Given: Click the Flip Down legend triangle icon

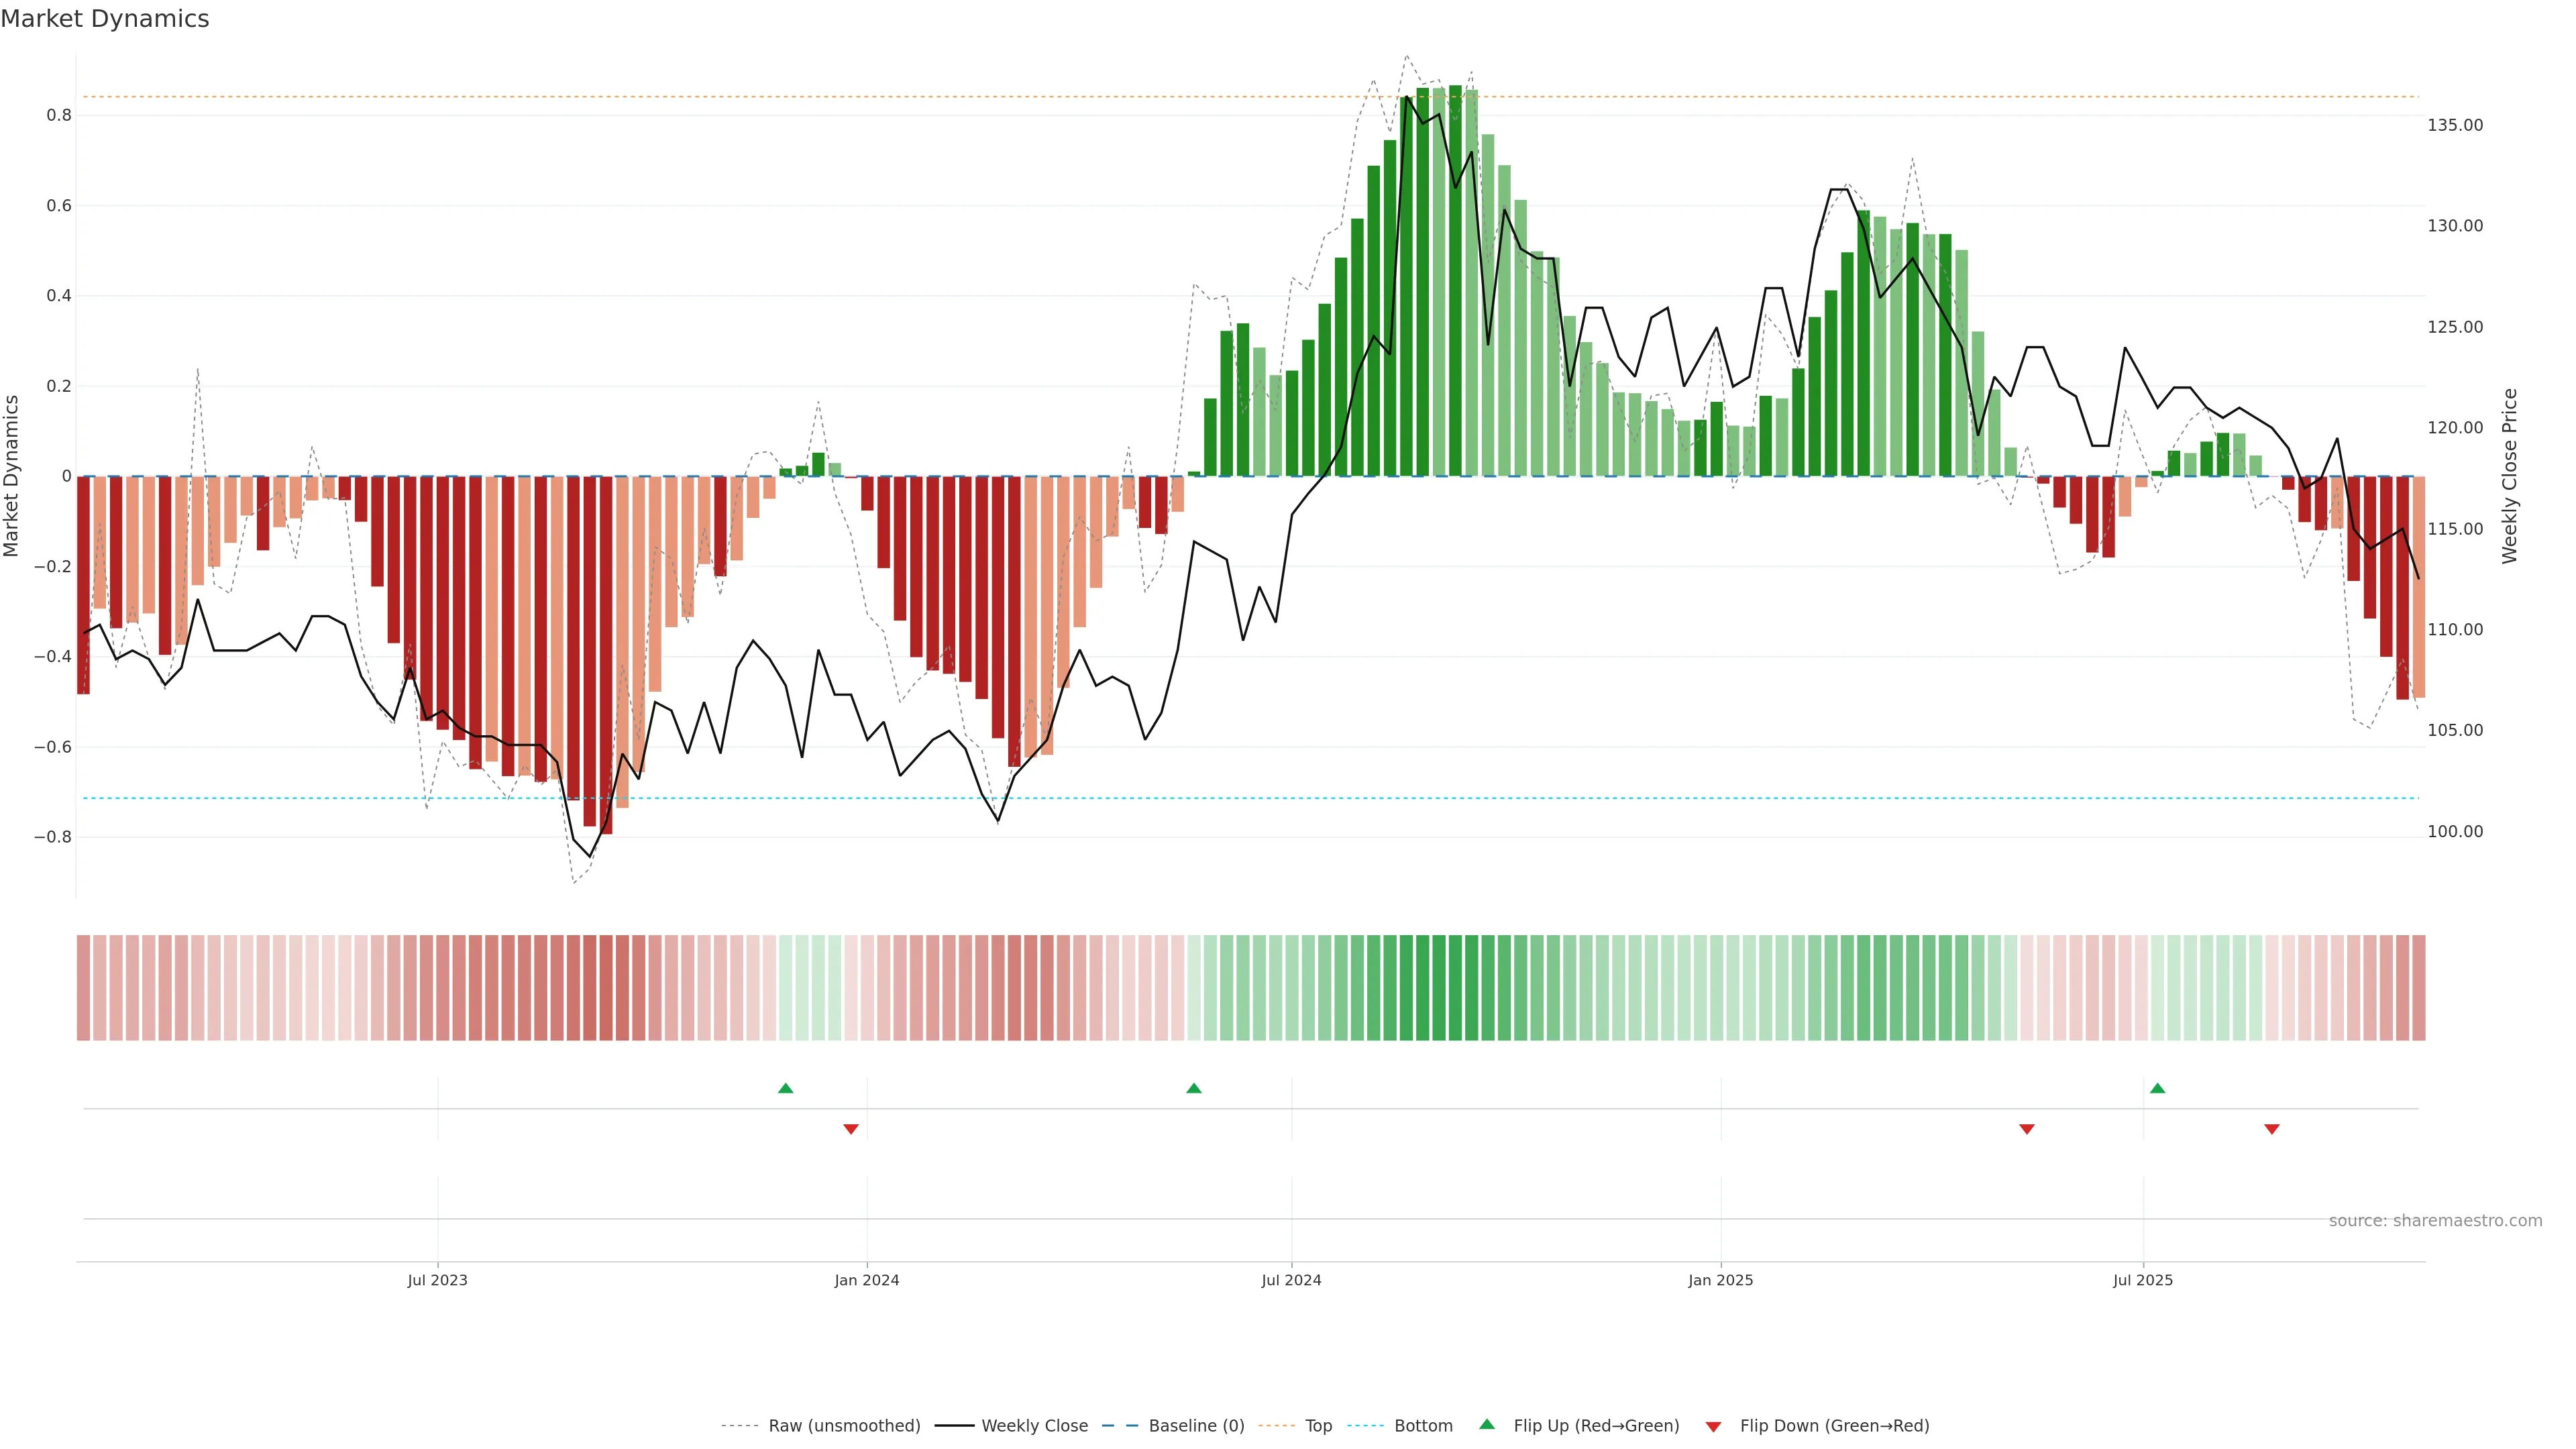Looking at the screenshot, I should (x=1713, y=1426).
